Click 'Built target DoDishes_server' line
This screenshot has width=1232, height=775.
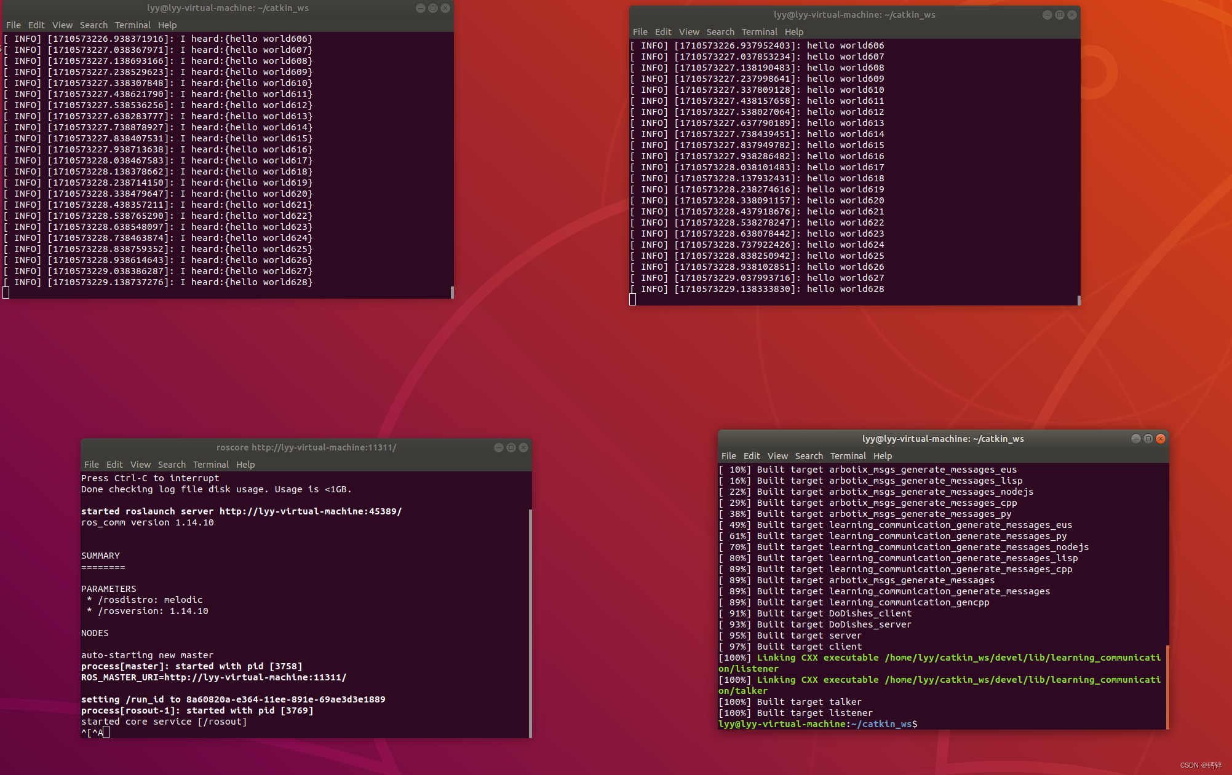[816, 624]
